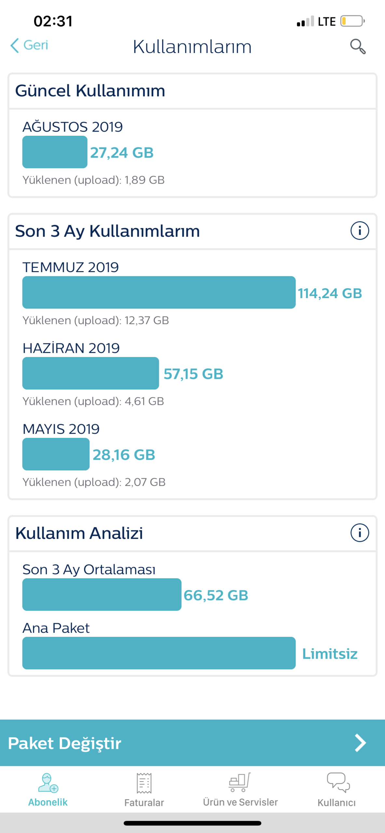The width and height of the screenshot is (385, 833).
Task: Go back using the Geri link
Action: 36,45
